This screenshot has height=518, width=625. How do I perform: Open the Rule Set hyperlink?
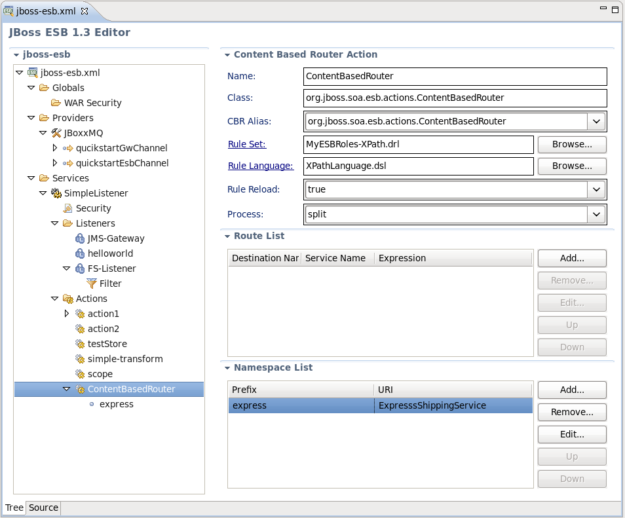point(247,144)
